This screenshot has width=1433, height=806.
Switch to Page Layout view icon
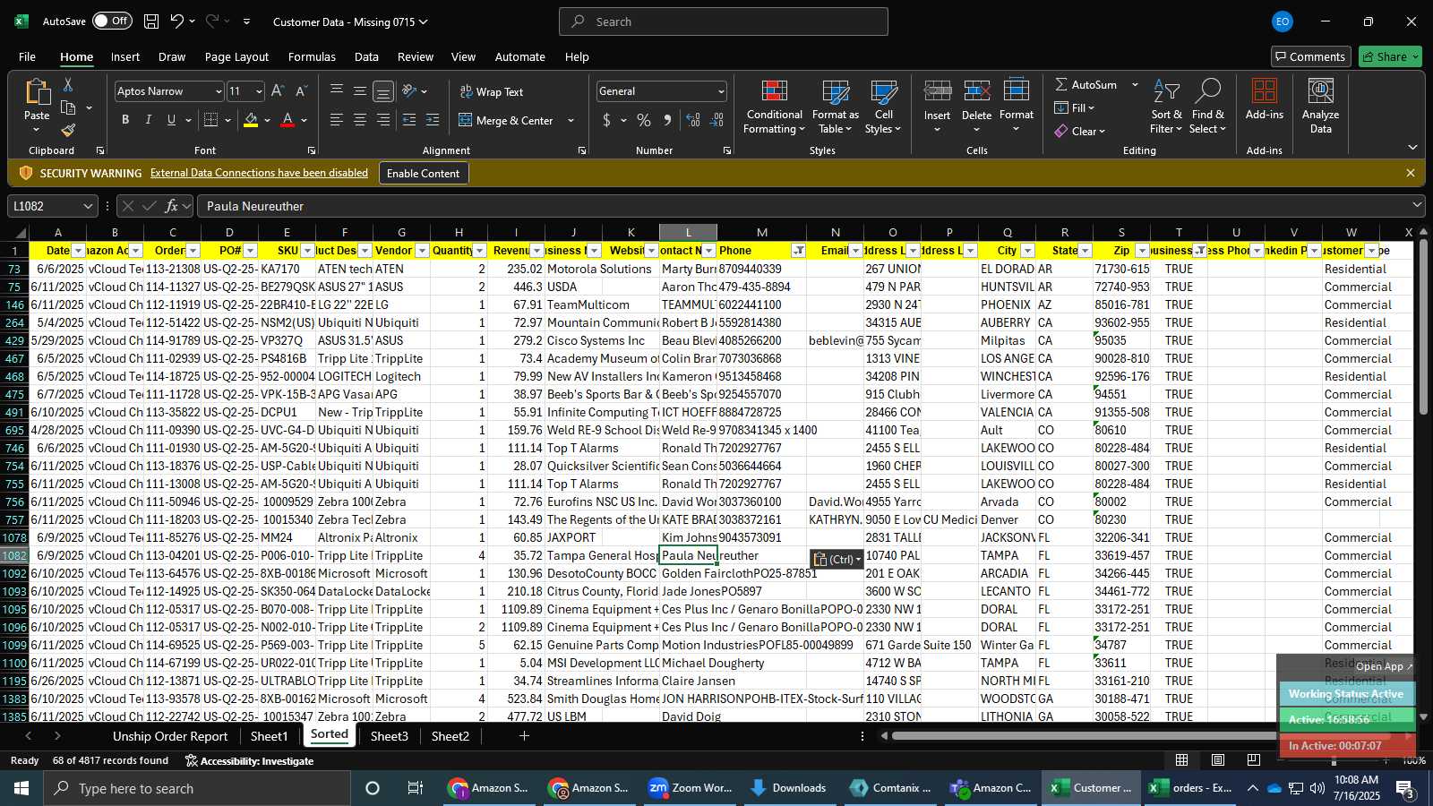point(1218,760)
